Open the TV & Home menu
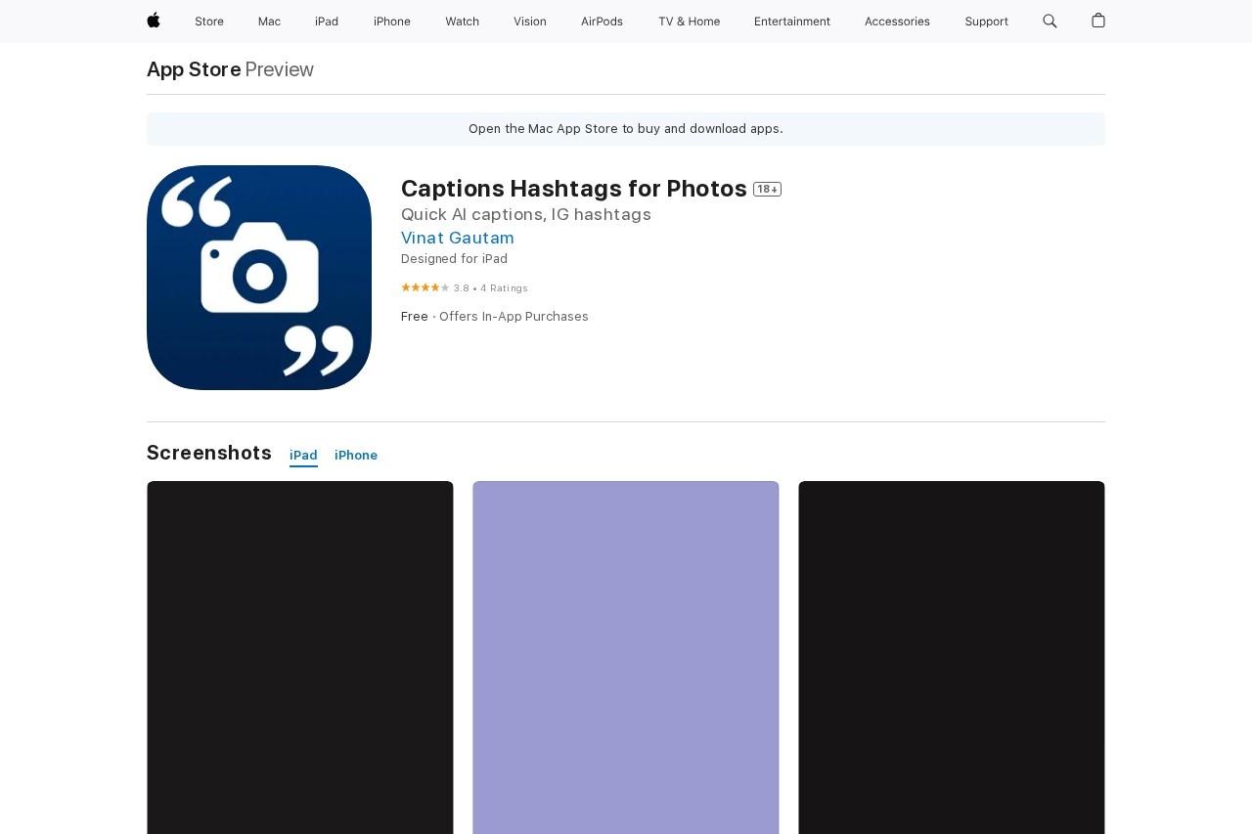 coord(689,22)
